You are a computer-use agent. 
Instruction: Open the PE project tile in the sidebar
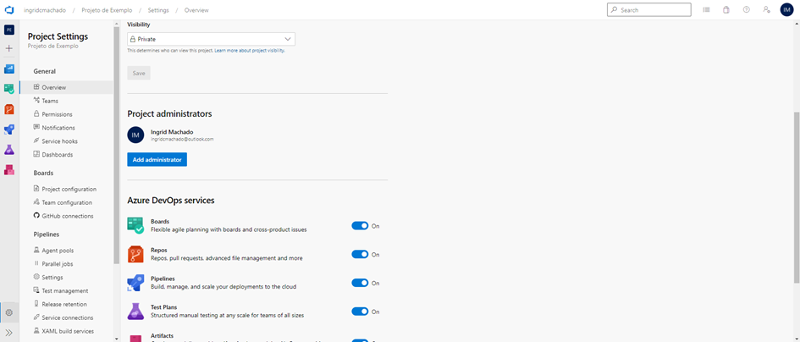pyautogui.click(x=9, y=30)
